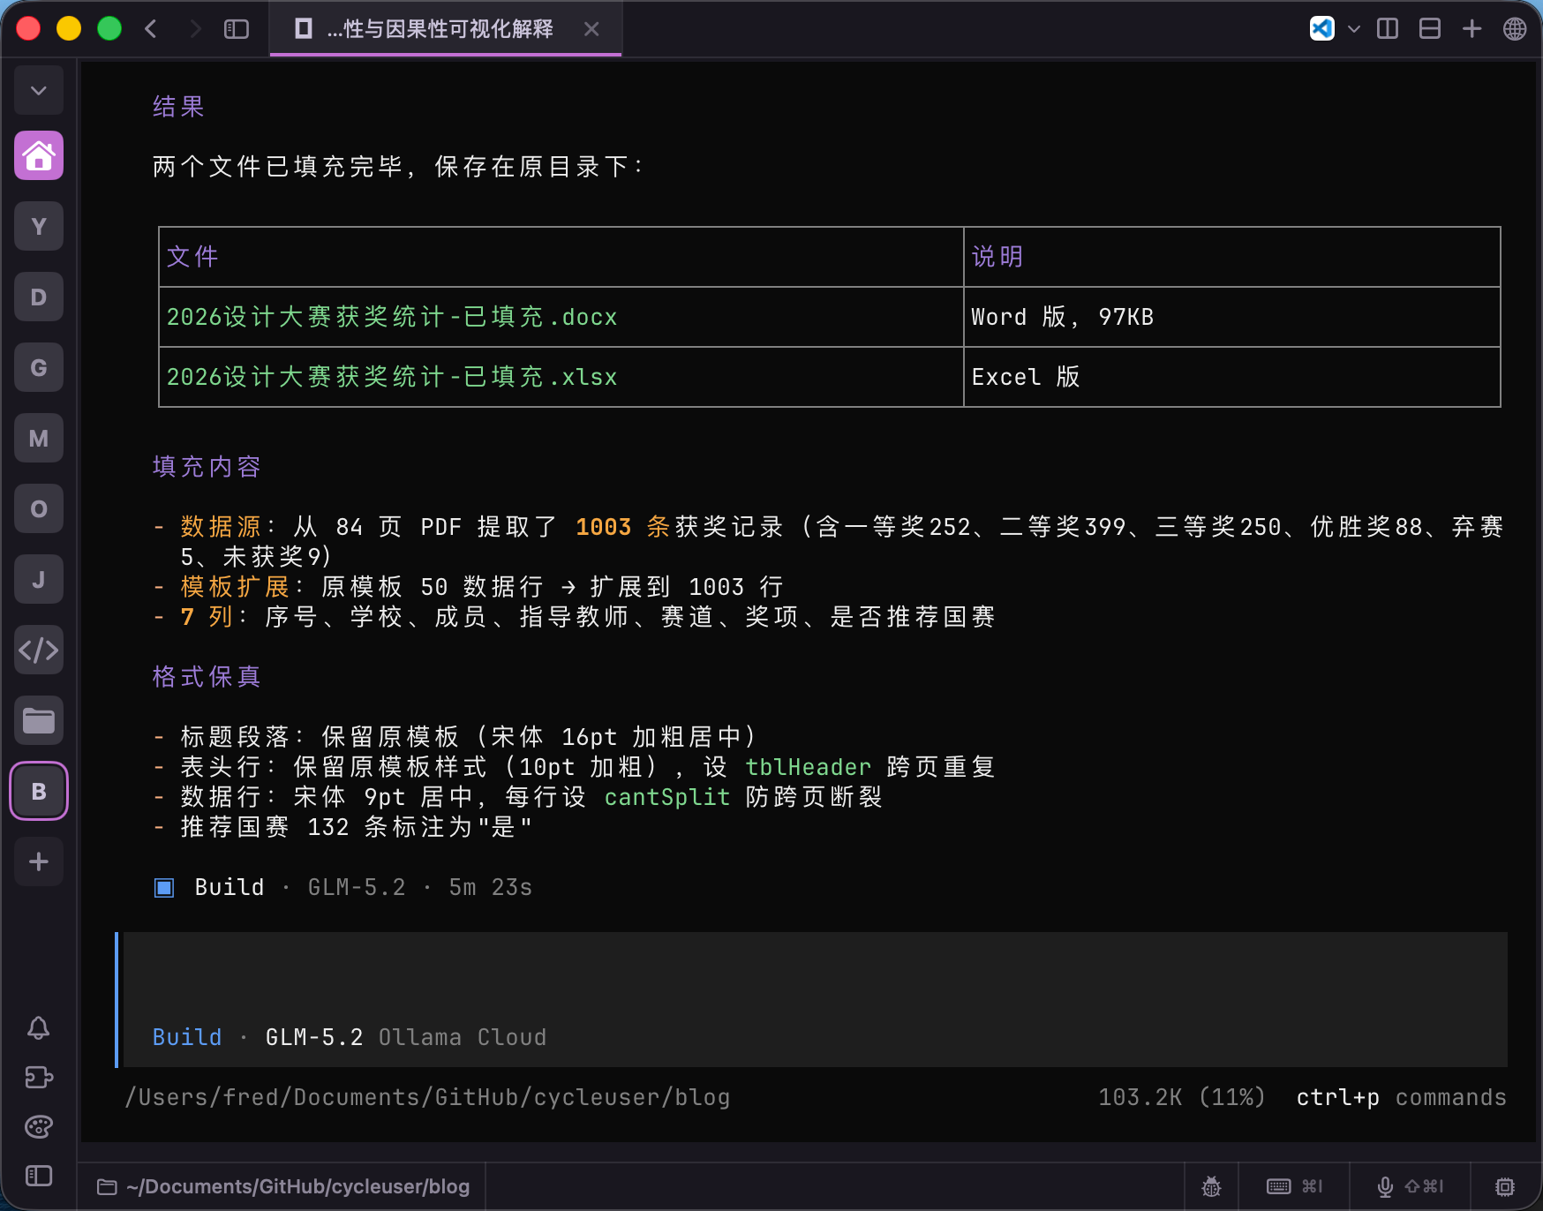Expand the VS Code editor dropdown arrow

pyautogui.click(x=1354, y=29)
